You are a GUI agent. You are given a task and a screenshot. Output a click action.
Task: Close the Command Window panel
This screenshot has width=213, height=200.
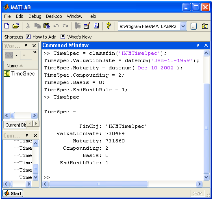click(x=206, y=45)
